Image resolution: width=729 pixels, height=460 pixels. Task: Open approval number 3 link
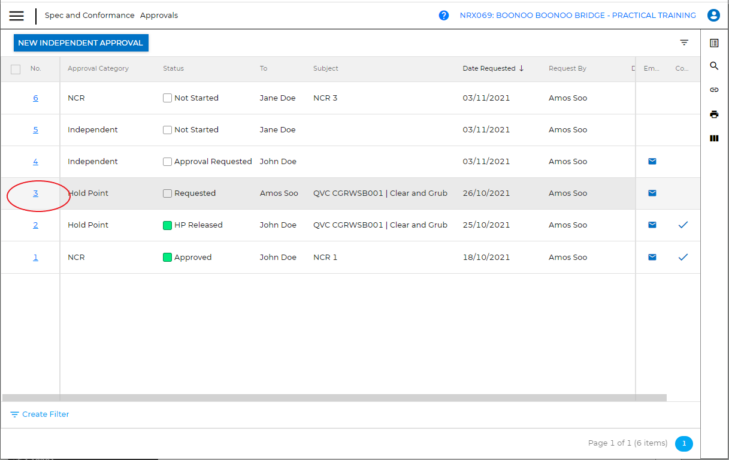click(35, 193)
